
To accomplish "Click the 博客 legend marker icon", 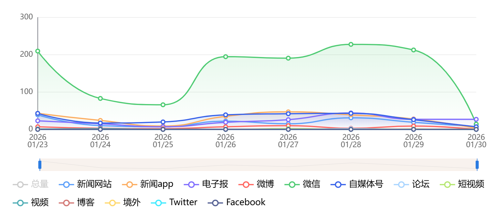I will coord(66,203).
